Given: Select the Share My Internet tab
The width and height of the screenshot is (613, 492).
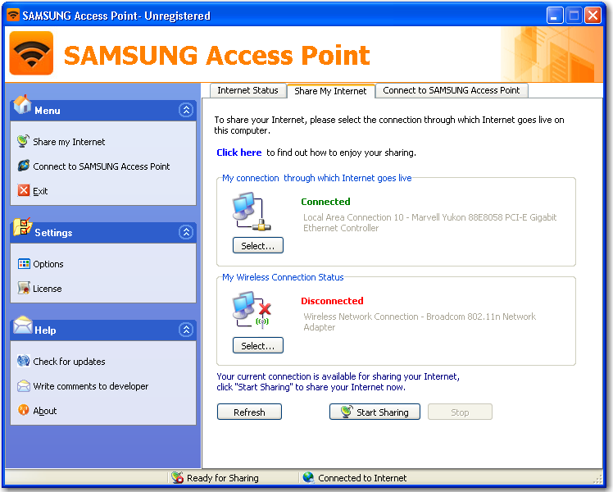Looking at the screenshot, I should coord(330,91).
